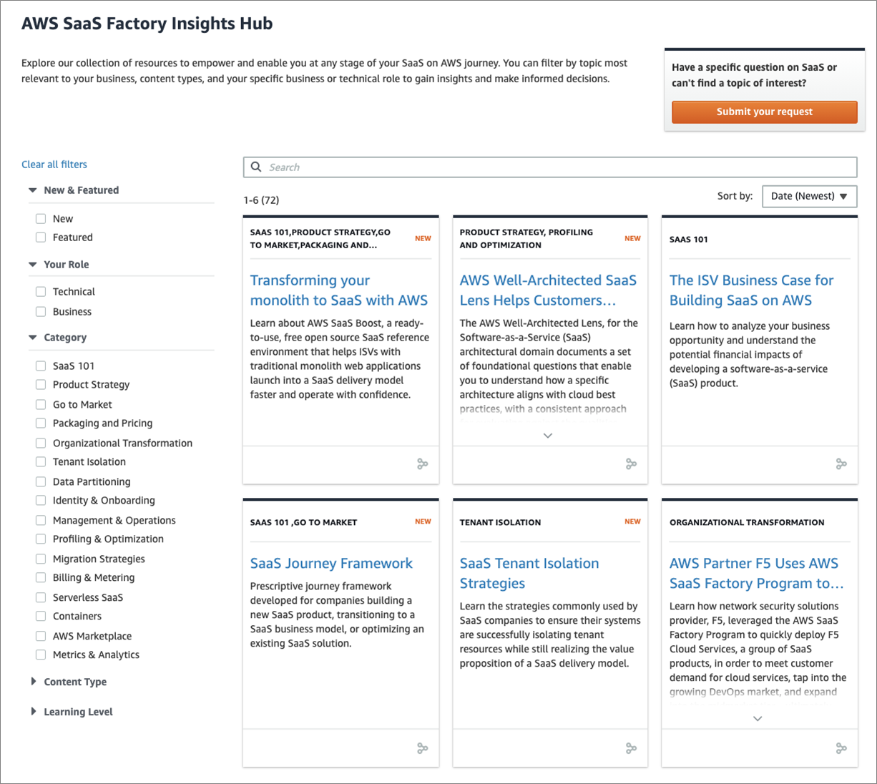Image resolution: width=877 pixels, height=784 pixels.
Task: Click share icon on Well-Architected SaaS Lens card
Action: click(x=631, y=464)
